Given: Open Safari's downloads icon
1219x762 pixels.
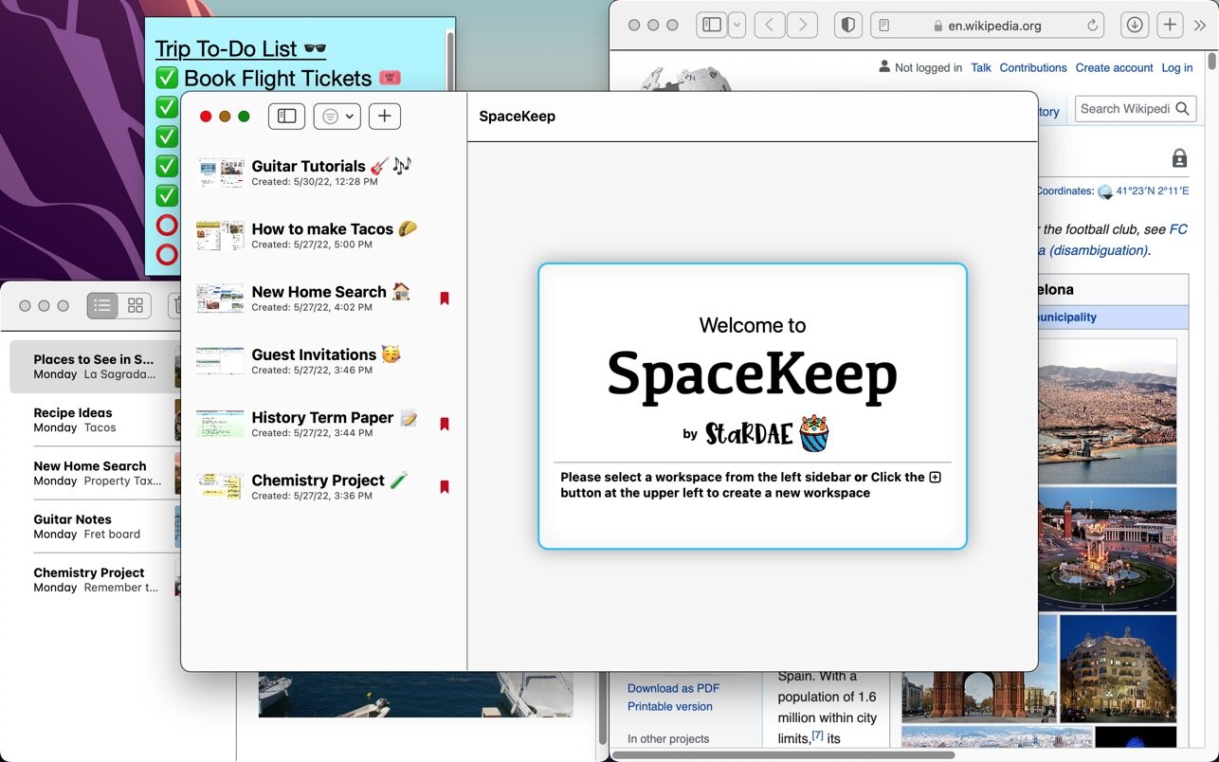Looking at the screenshot, I should pyautogui.click(x=1134, y=26).
